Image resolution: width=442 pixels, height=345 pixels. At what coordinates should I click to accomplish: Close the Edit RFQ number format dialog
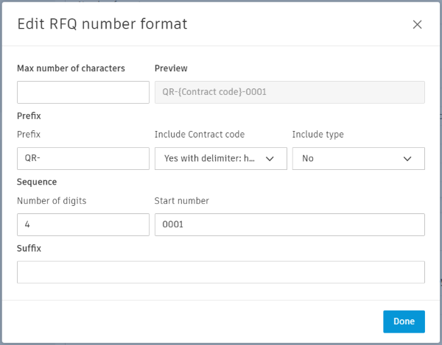pyautogui.click(x=417, y=24)
